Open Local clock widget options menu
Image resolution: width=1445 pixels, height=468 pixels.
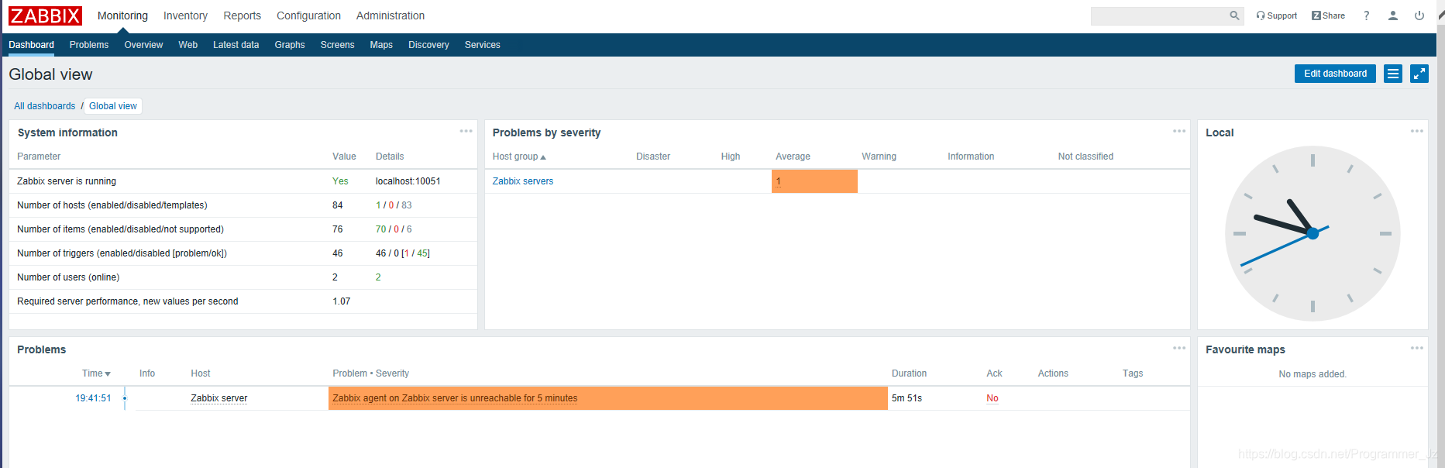coord(1417,131)
